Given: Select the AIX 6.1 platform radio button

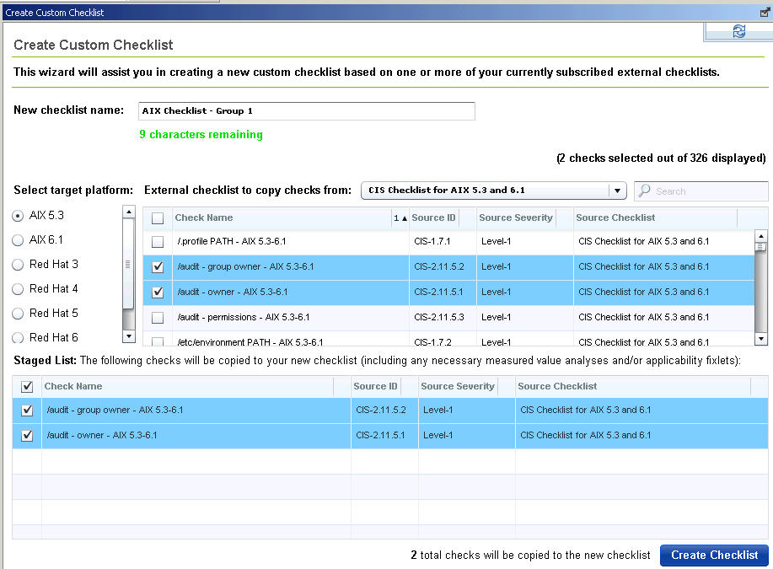Looking at the screenshot, I should click(x=18, y=240).
